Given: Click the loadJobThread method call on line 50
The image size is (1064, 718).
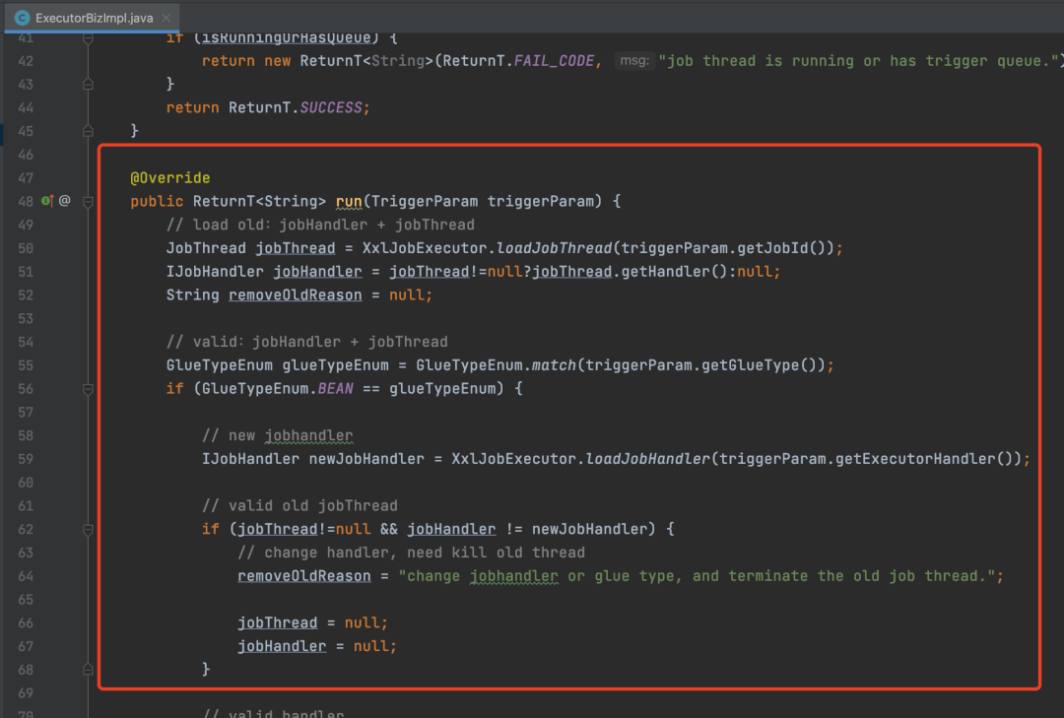Looking at the screenshot, I should 555,248.
